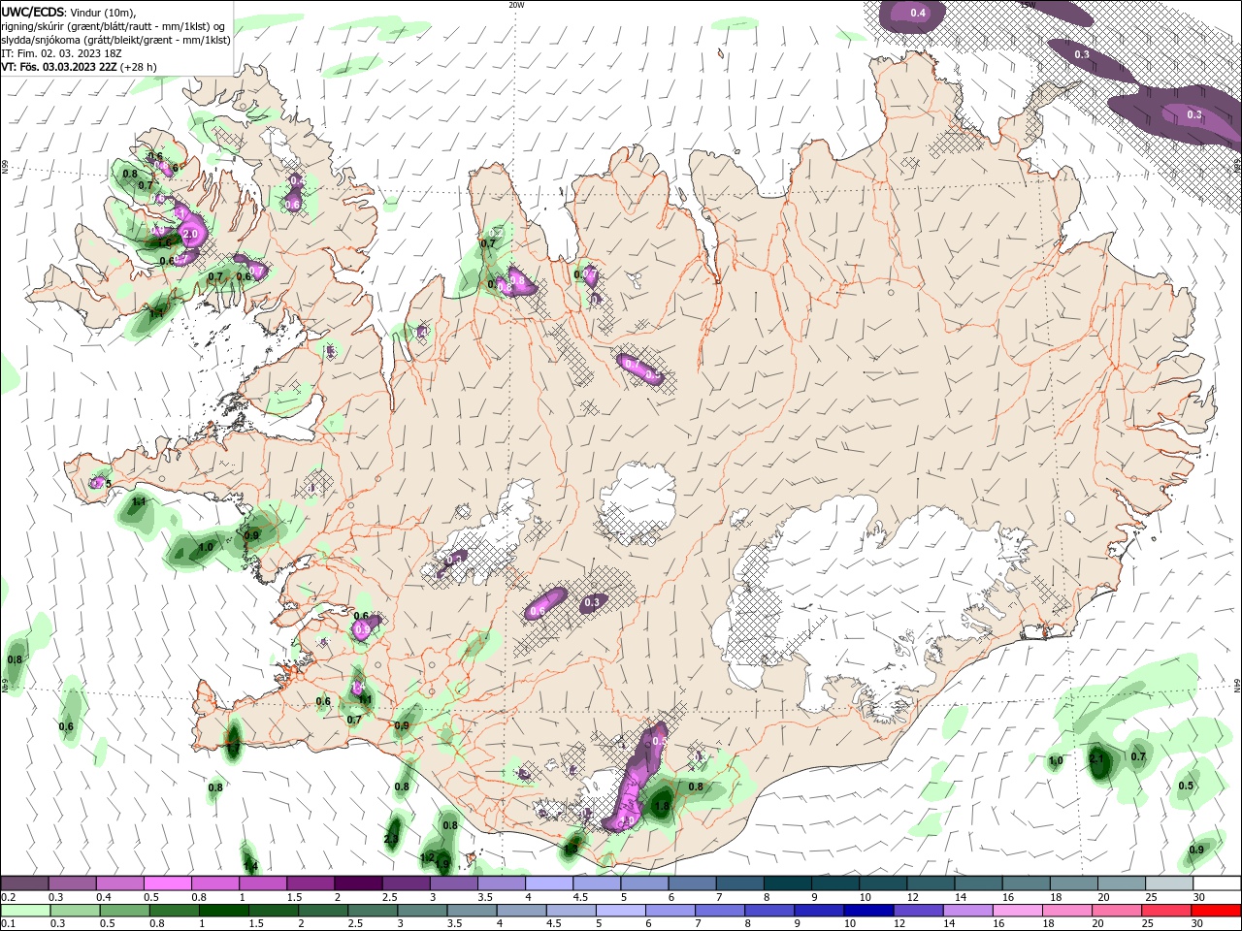
Task: Click the 'slydda/snjókoma' legend description line
Action: (116, 40)
